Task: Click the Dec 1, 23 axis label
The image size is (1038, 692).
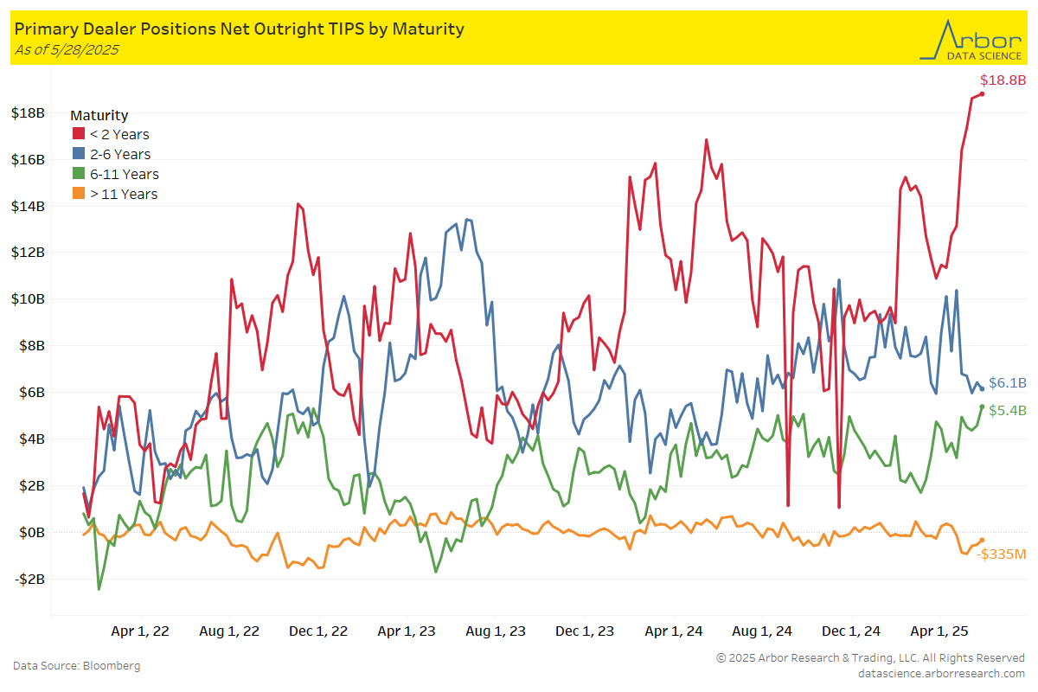Action: pos(586,631)
